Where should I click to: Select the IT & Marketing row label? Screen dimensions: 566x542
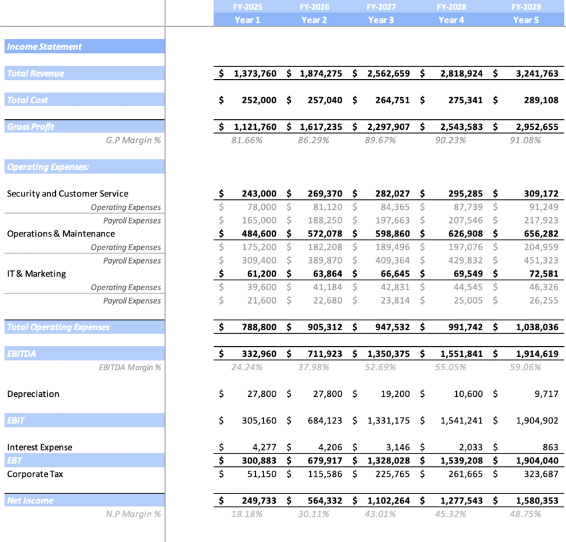pyautogui.click(x=35, y=273)
